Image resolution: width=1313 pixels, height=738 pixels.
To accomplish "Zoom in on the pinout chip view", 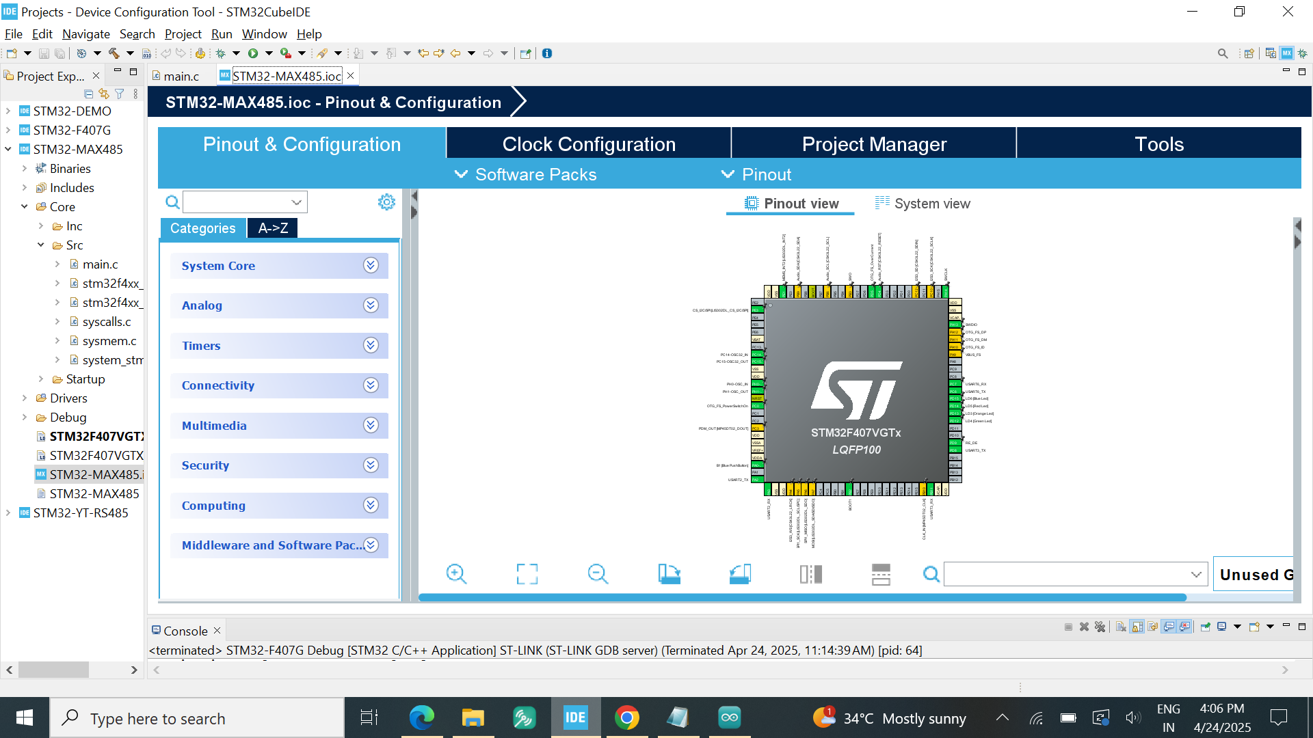I will [x=456, y=574].
